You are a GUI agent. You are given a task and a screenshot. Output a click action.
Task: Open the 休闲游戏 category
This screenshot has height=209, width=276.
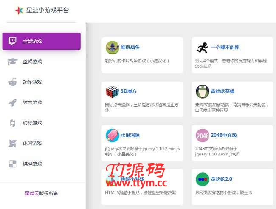click(32, 143)
